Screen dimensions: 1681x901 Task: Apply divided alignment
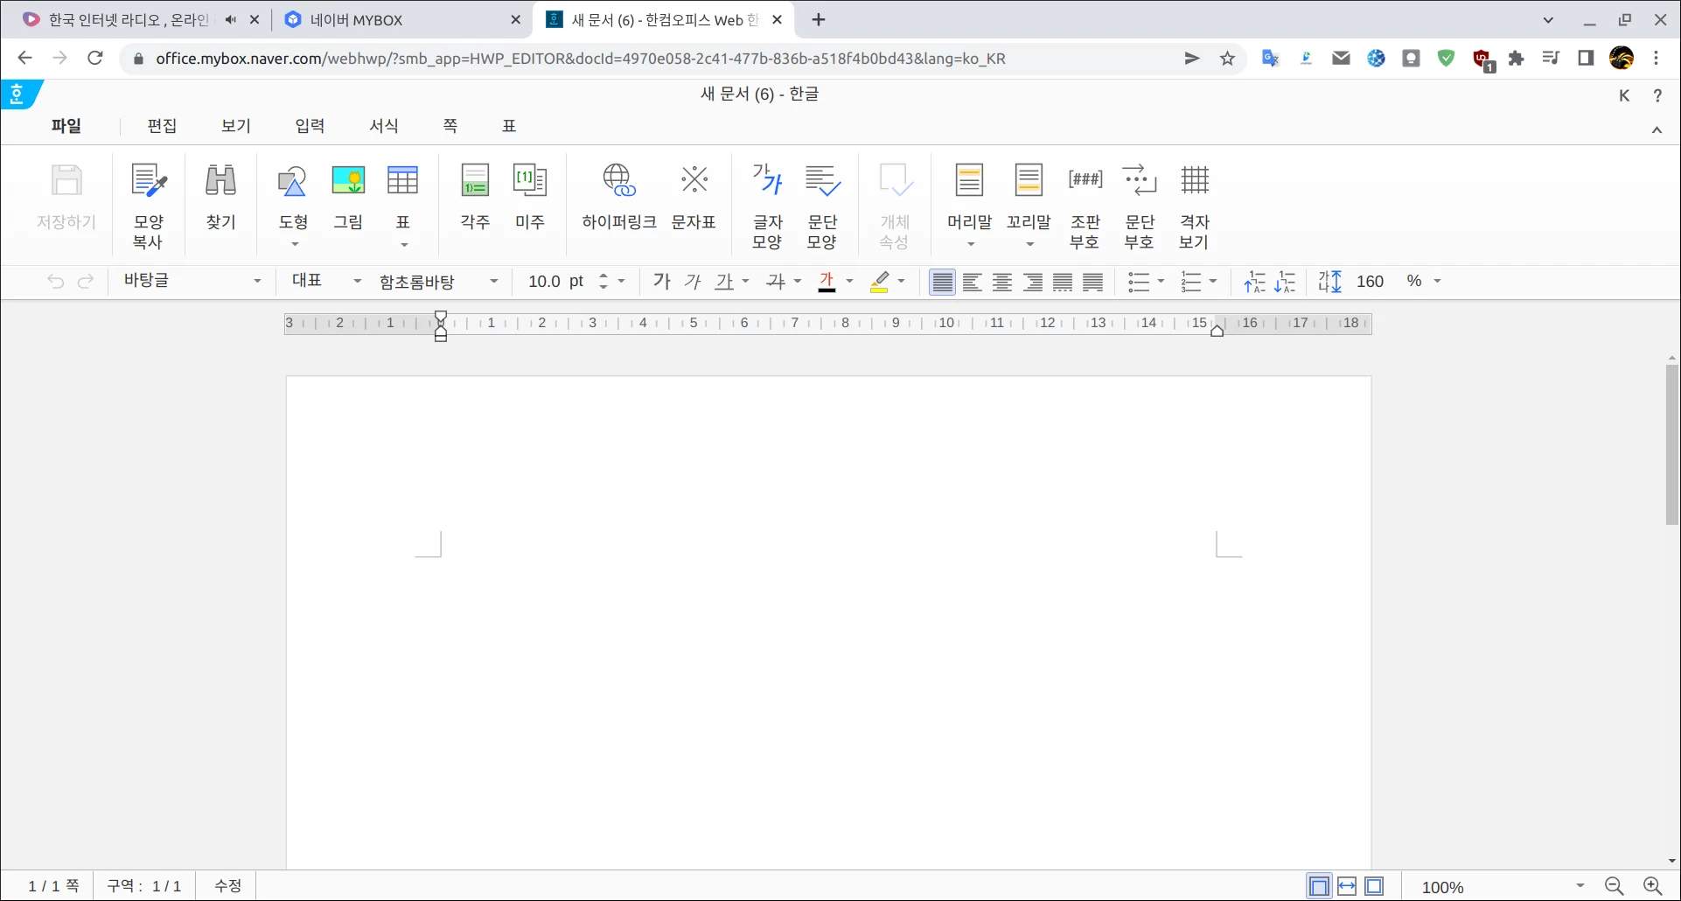click(1093, 282)
